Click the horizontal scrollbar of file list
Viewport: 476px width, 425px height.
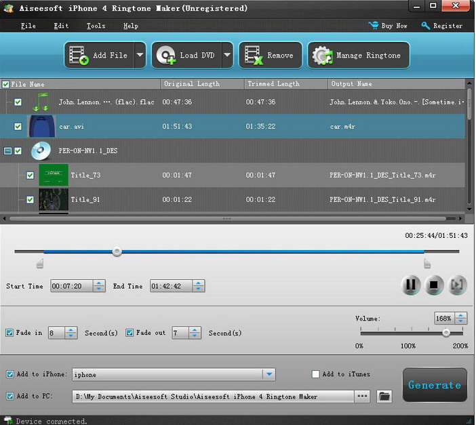227,218
